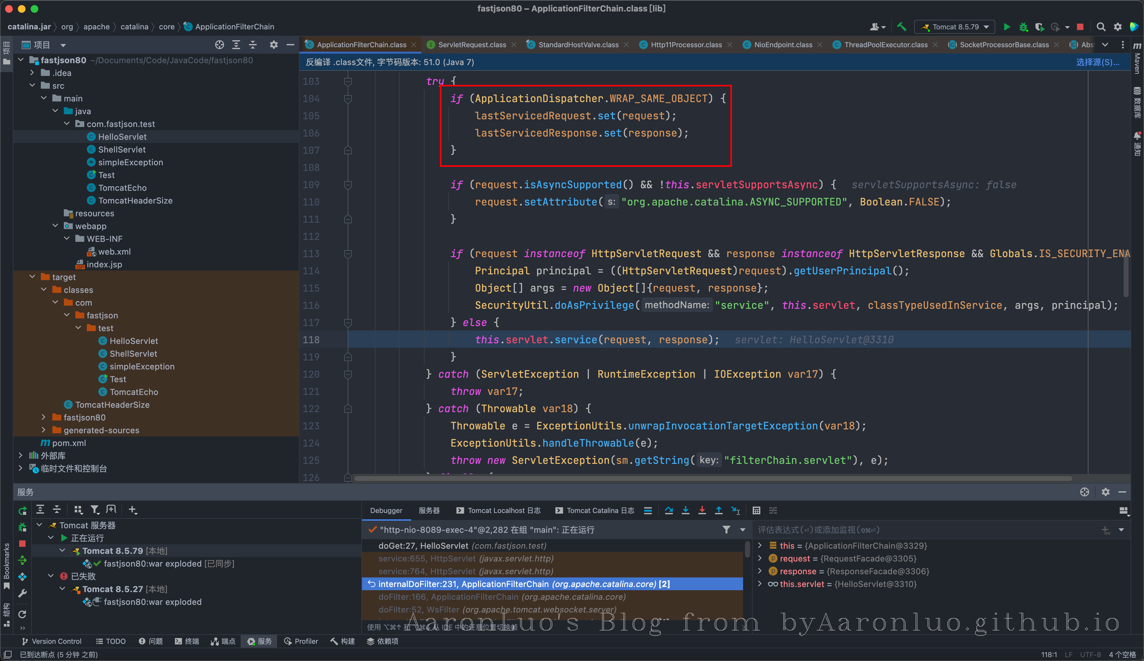The height and width of the screenshot is (661, 1144).
Task: Open the 服务器 tab in debugger
Action: (429, 510)
